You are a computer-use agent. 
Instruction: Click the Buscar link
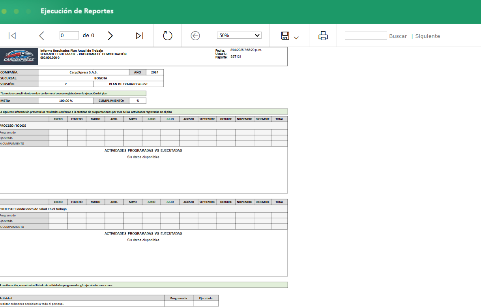[398, 36]
